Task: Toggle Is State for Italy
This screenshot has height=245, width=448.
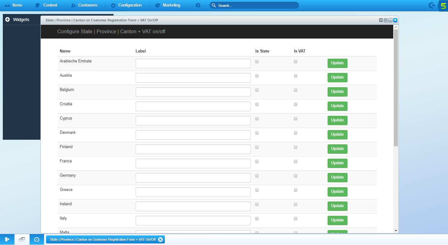Action: point(257,219)
